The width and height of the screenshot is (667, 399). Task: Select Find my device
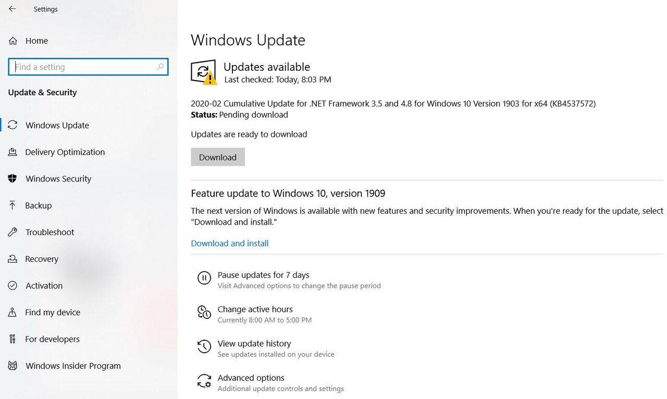pyautogui.click(x=53, y=312)
